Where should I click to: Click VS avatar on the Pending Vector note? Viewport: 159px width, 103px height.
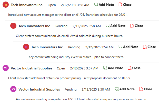point(13,89)
